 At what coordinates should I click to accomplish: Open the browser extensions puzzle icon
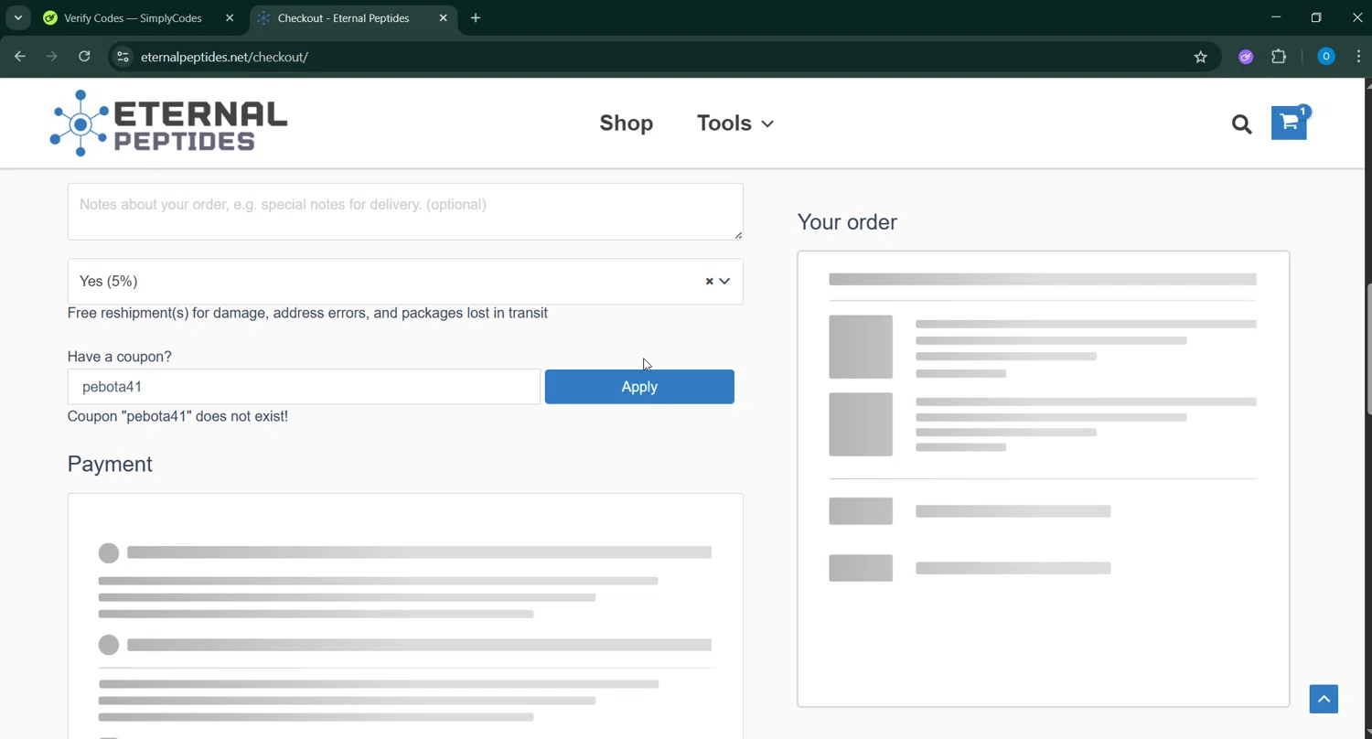pyautogui.click(x=1279, y=57)
